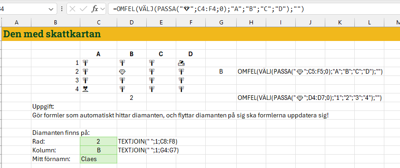Click palm tree under A in row 3
400x168 pixels.
point(85,81)
